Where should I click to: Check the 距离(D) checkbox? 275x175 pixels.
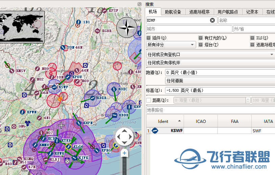[148, 100]
